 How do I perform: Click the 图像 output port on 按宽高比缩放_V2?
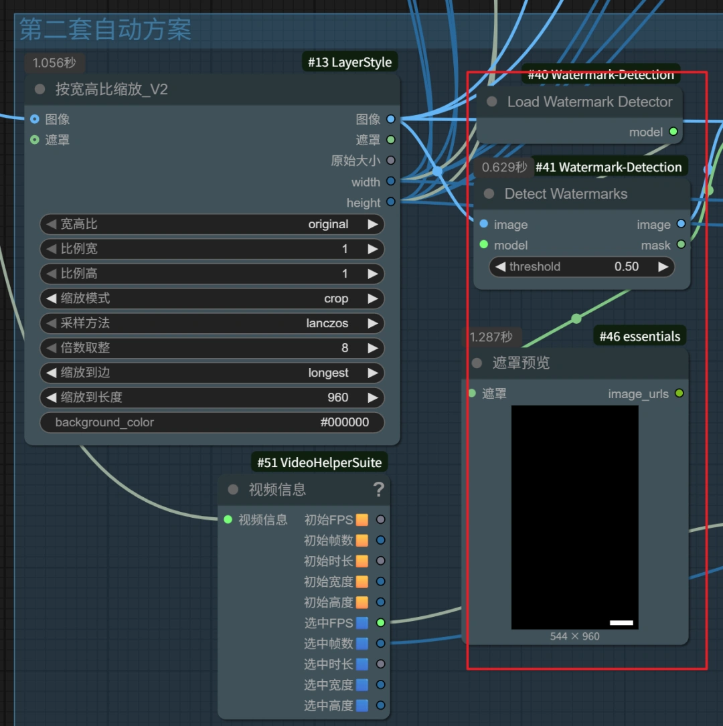[x=391, y=119]
